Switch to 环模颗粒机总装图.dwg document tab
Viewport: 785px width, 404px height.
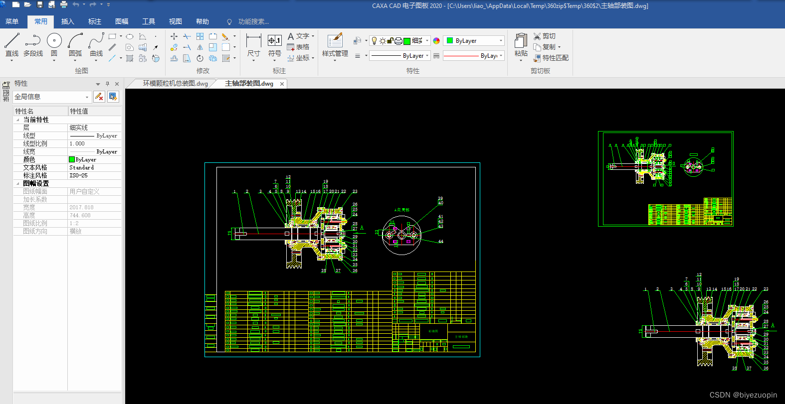pos(175,84)
